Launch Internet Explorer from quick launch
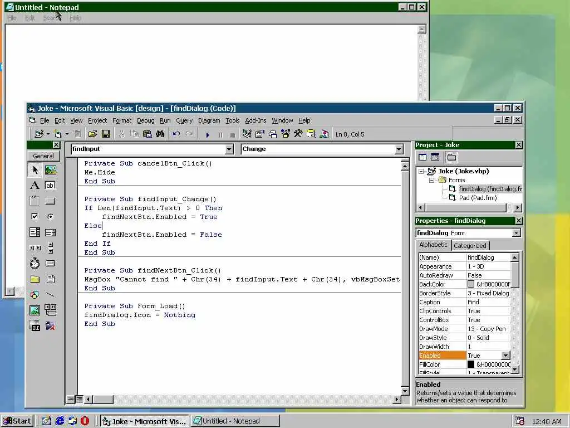The width and height of the screenshot is (570, 428). coord(60,421)
